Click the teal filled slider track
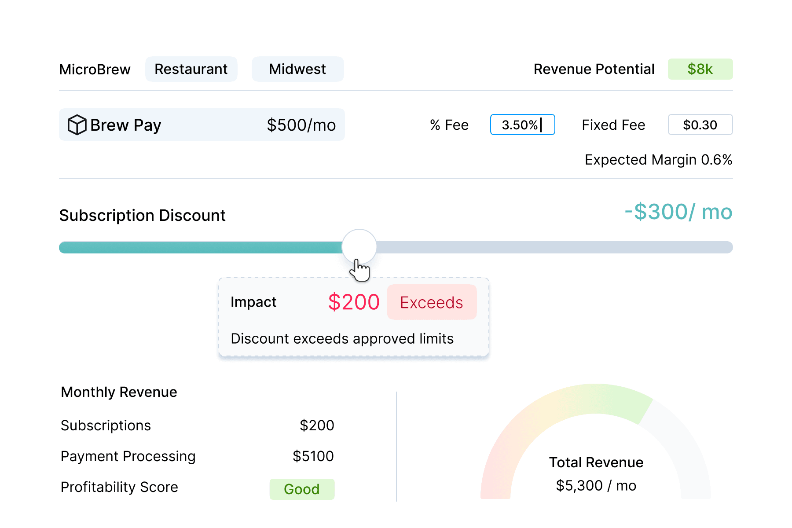 [198, 247]
